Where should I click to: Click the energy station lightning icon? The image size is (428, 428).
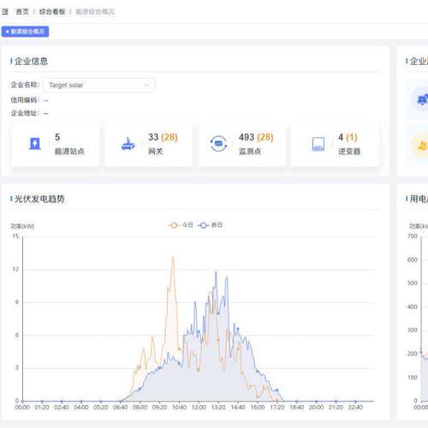35,144
